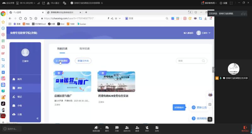This screenshot has height=134, width=252.
Task: Click the screenshot crop icon in browser toolbar
Action: point(200,19)
